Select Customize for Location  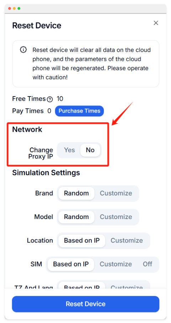click(127, 241)
